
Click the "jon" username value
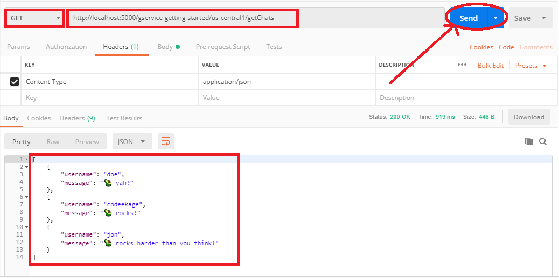(x=113, y=234)
